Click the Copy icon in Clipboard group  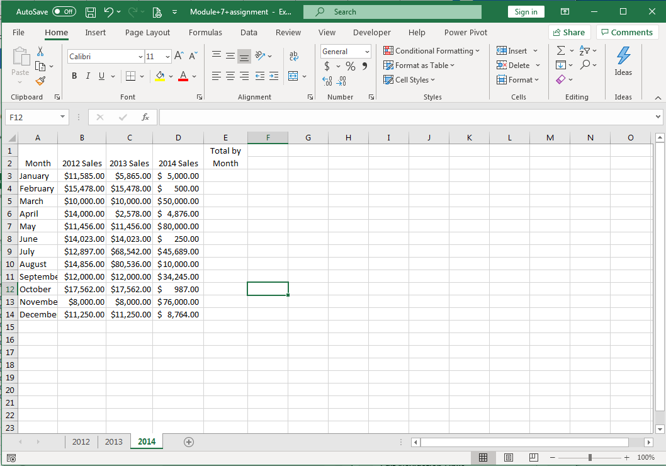(x=40, y=66)
